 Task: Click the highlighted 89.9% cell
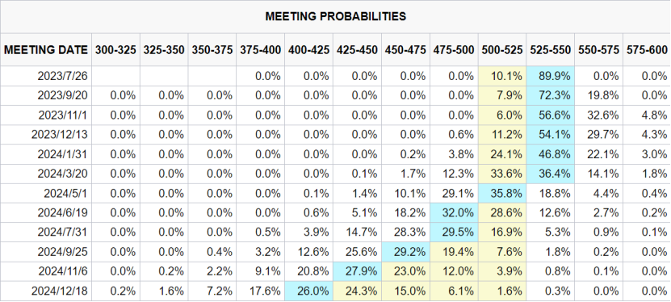[x=551, y=76]
